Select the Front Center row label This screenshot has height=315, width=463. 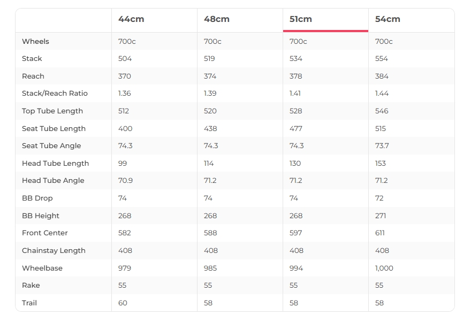pyautogui.click(x=45, y=233)
